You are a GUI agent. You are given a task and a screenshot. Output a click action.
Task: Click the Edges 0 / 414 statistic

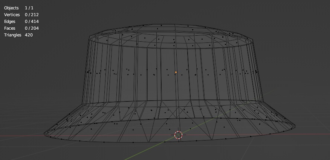point(21,21)
